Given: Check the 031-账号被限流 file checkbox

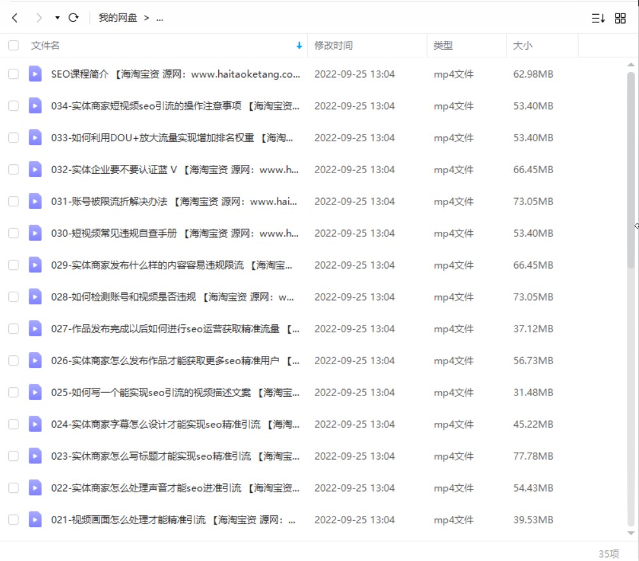Looking at the screenshot, I should pyautogui.click(x=13, y=201).
